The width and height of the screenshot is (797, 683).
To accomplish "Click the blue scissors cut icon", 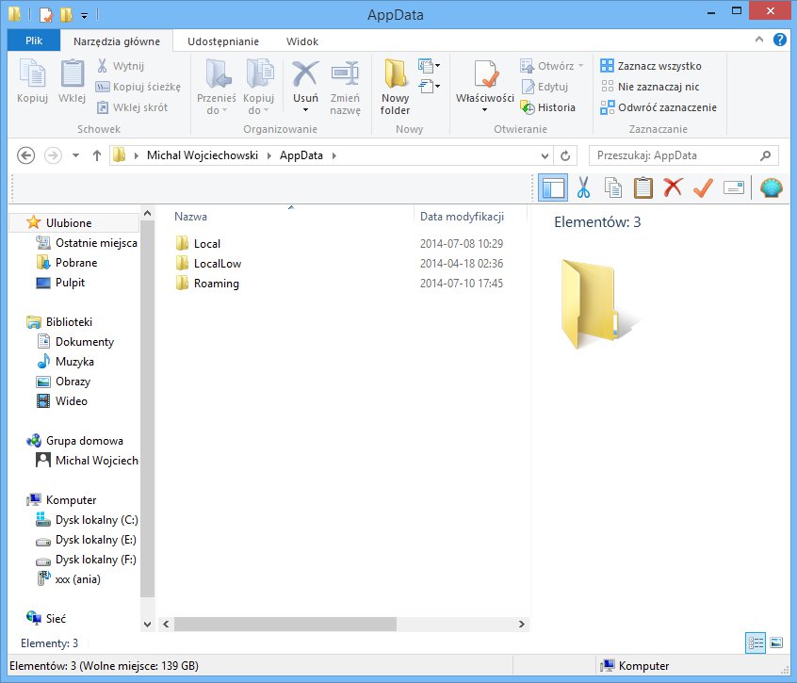I will click(583, 187).
